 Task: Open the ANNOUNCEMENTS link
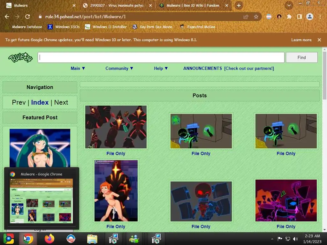tap(202, 68)
